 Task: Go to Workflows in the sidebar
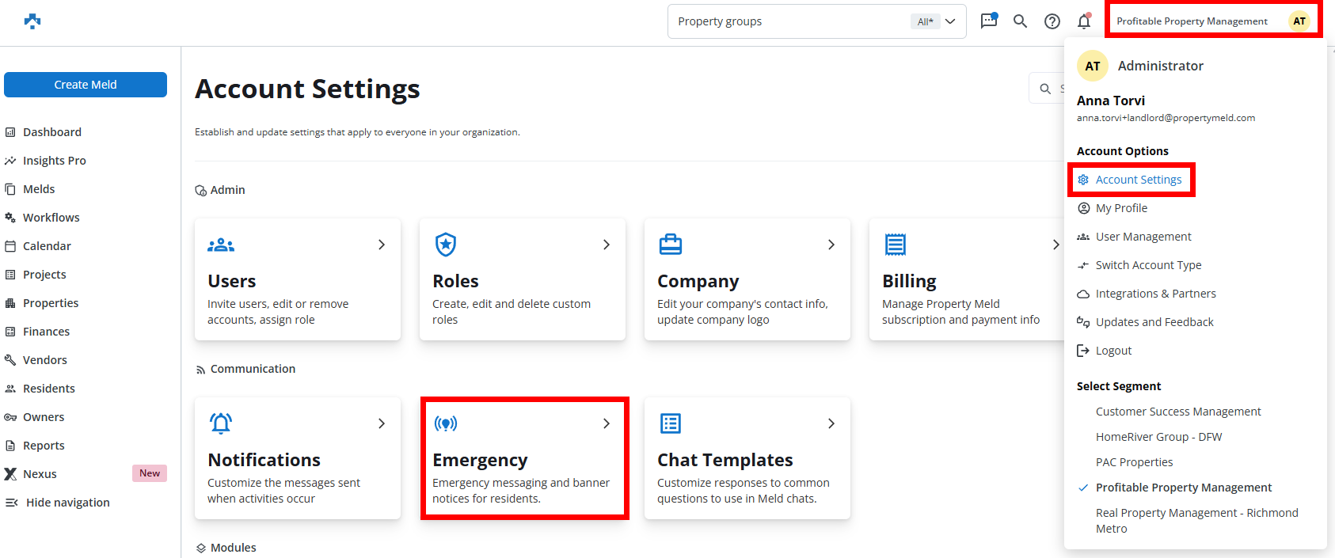coord(51,218)
